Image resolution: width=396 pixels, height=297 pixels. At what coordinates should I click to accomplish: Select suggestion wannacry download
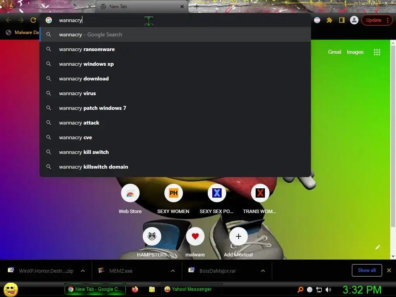pyautogui.click(x=175, y=79)
